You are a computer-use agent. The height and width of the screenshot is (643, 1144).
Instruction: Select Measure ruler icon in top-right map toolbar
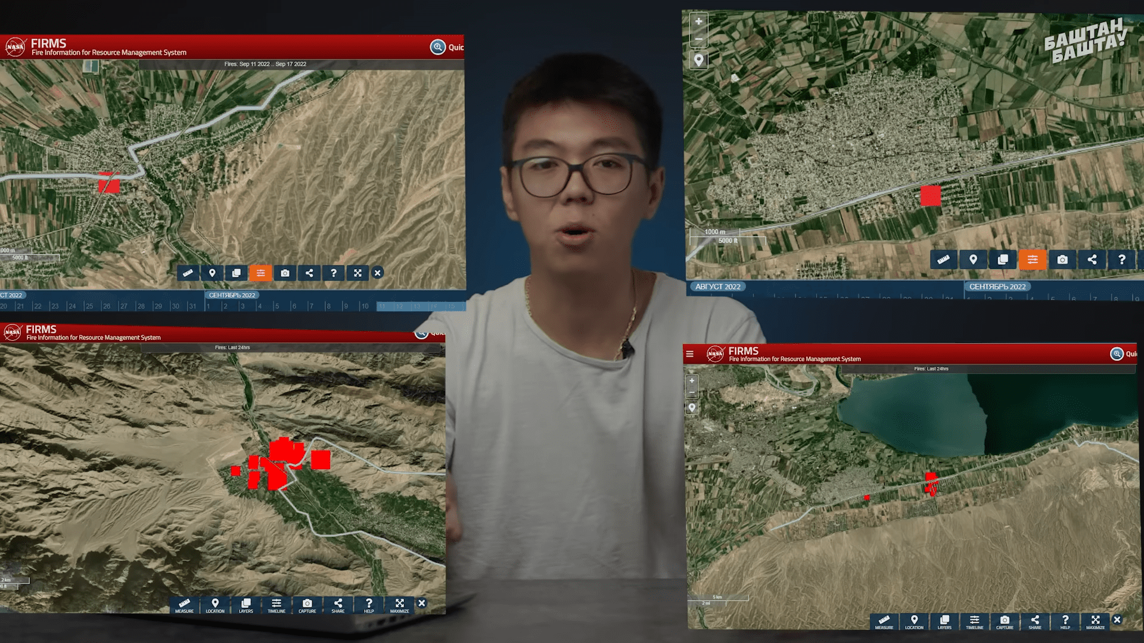tap(943, 260)
